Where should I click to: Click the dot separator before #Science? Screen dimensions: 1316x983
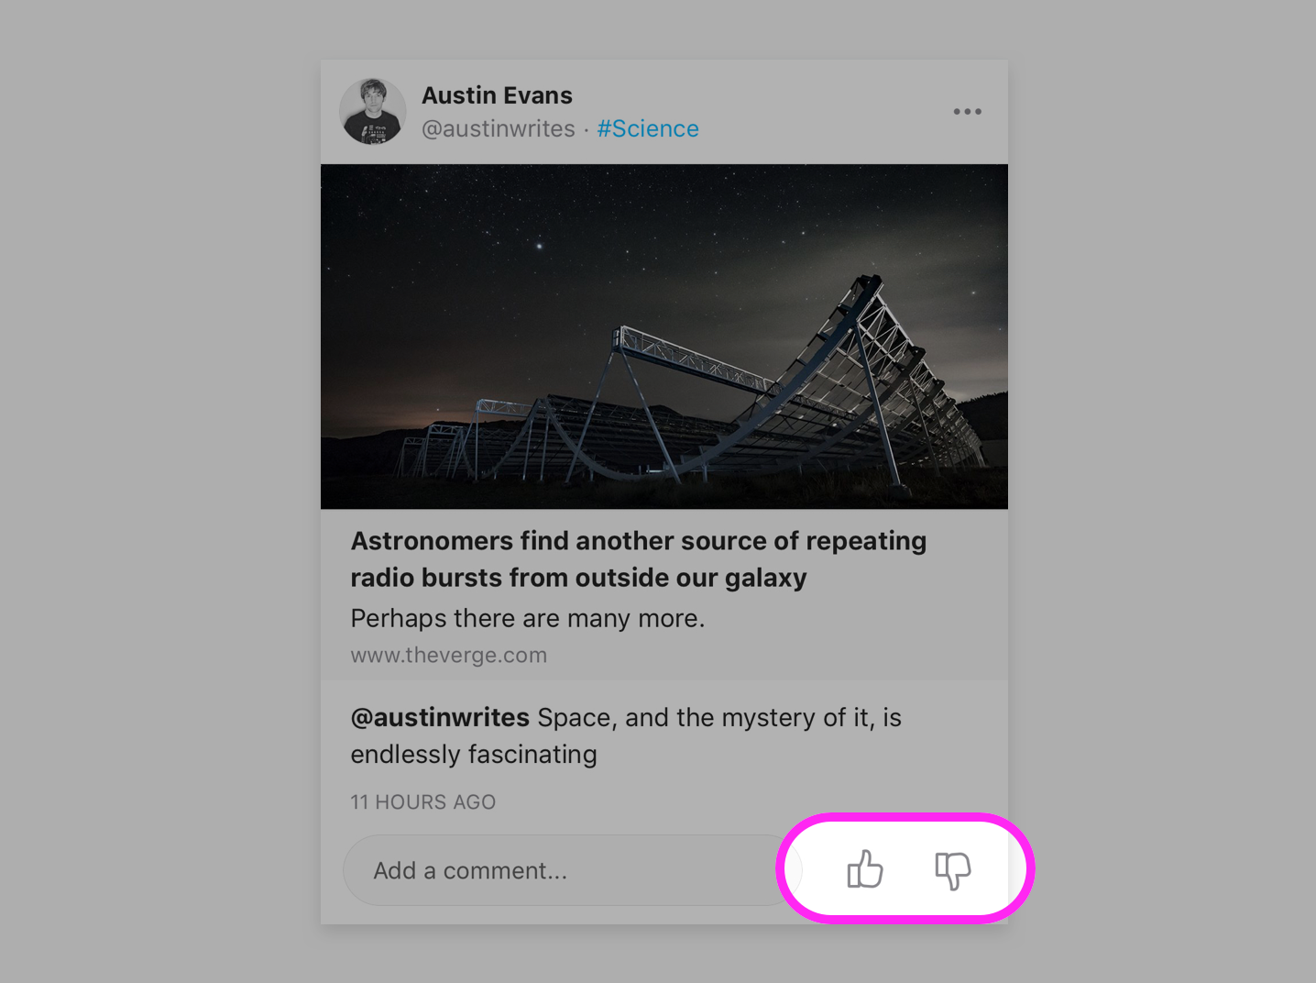587,130
